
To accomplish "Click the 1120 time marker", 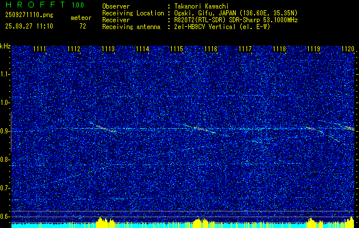I will pyautogui.click(x=348, y=49).
